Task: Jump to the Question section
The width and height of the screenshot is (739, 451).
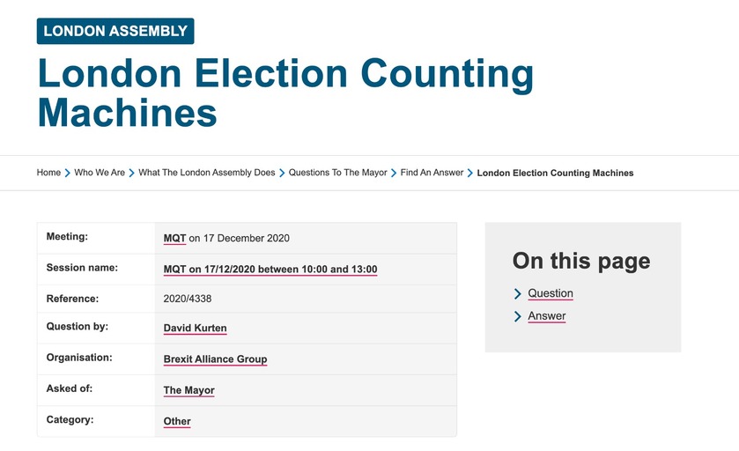Action: (x=551, y=293)
